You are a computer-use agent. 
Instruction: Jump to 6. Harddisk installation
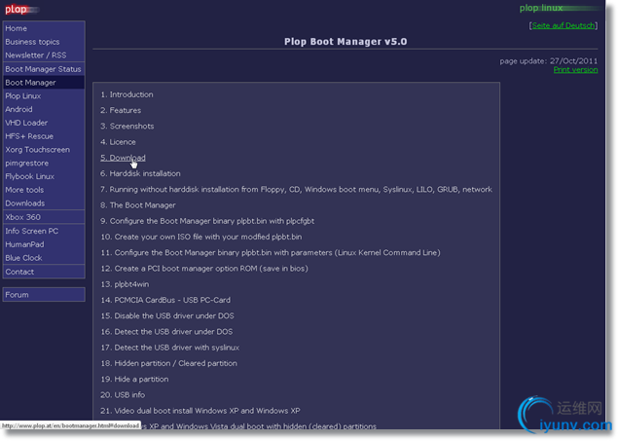140,173
